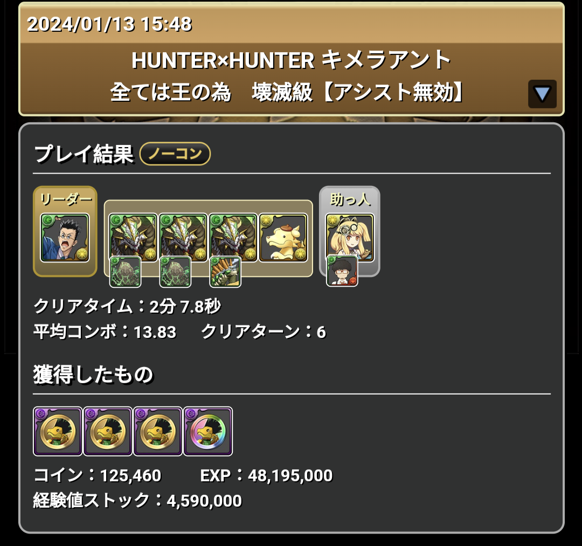Tap the rainbow medal reward icon

(208, 431)
